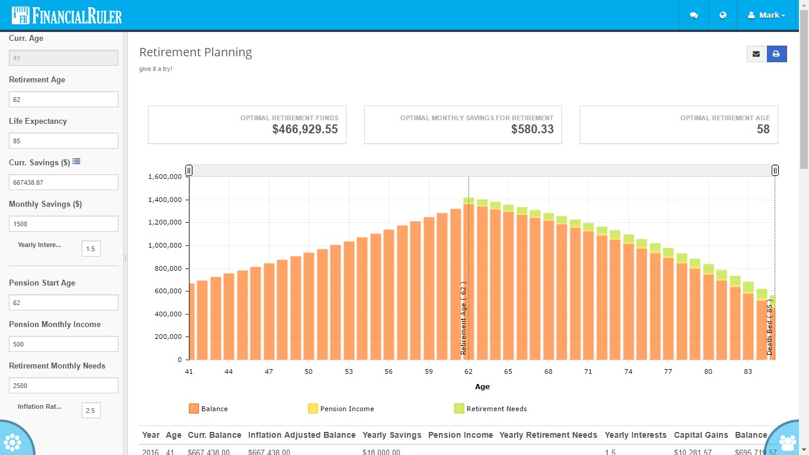Click the left range slider handle

coord(189,171)
